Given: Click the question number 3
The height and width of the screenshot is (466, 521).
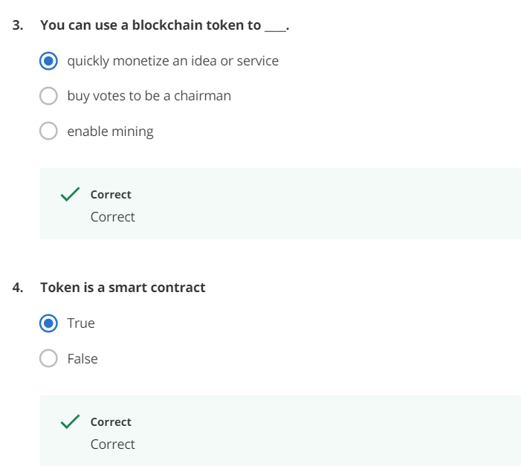Looking at the screenshot, I should coord(17,25).
